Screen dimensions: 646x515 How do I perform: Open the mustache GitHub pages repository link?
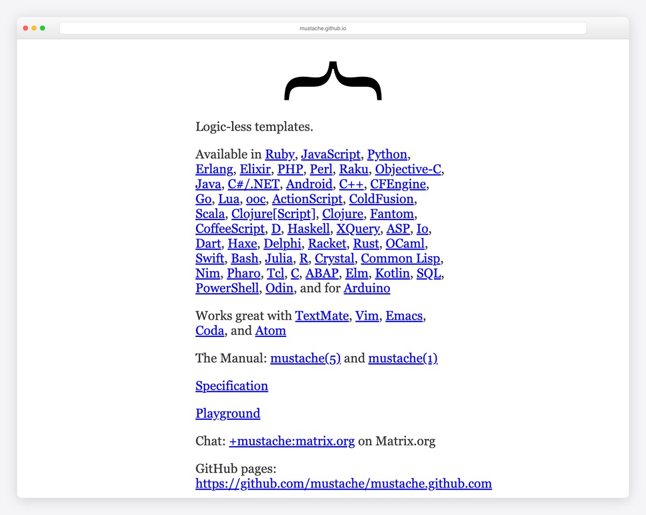[x=343, y=484]
